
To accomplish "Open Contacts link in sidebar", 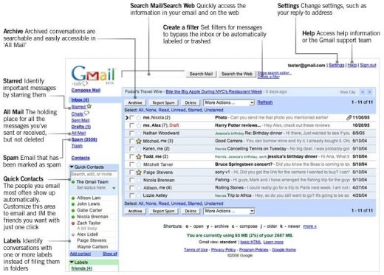I will 80,158.
